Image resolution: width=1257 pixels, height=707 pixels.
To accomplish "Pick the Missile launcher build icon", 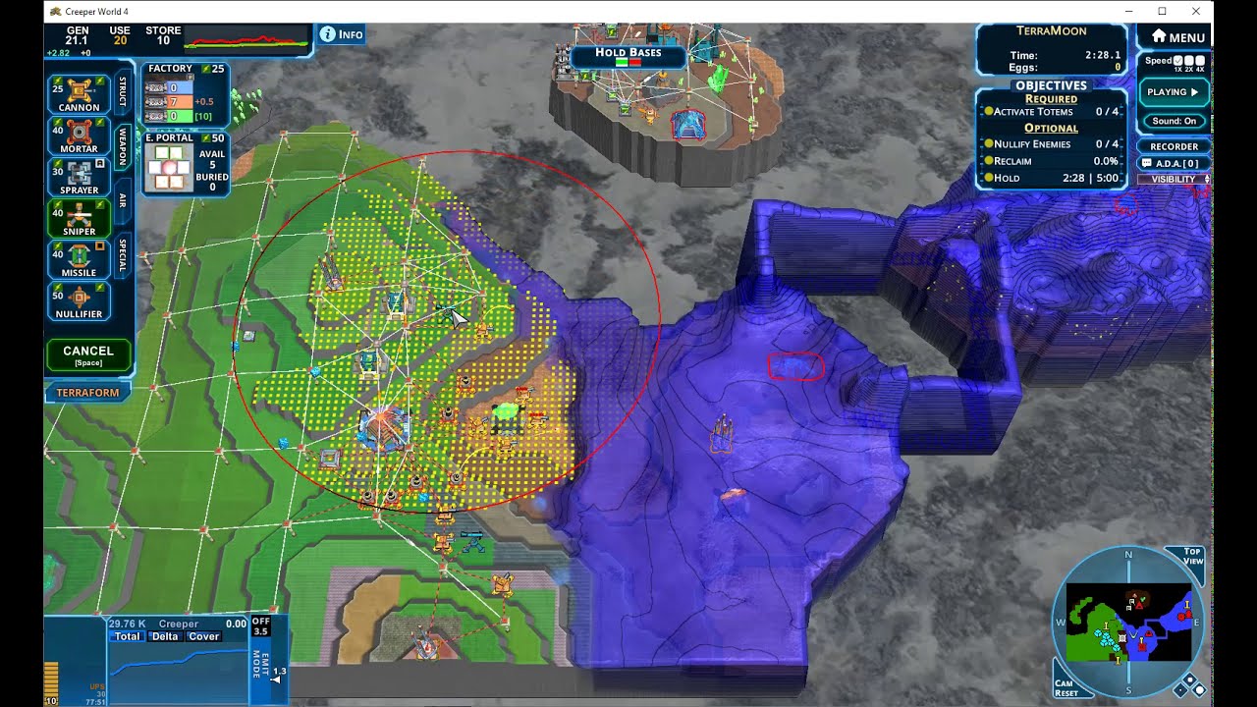I will point(79,259).
